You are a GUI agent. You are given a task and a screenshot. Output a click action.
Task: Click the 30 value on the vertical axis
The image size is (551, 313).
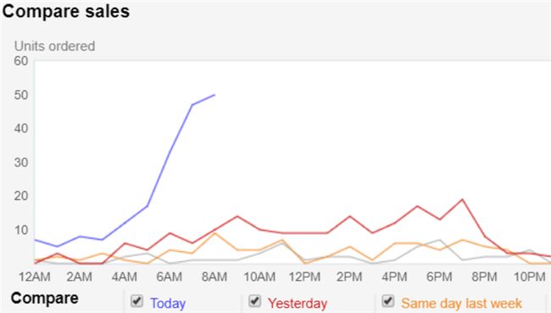[21, 163]
